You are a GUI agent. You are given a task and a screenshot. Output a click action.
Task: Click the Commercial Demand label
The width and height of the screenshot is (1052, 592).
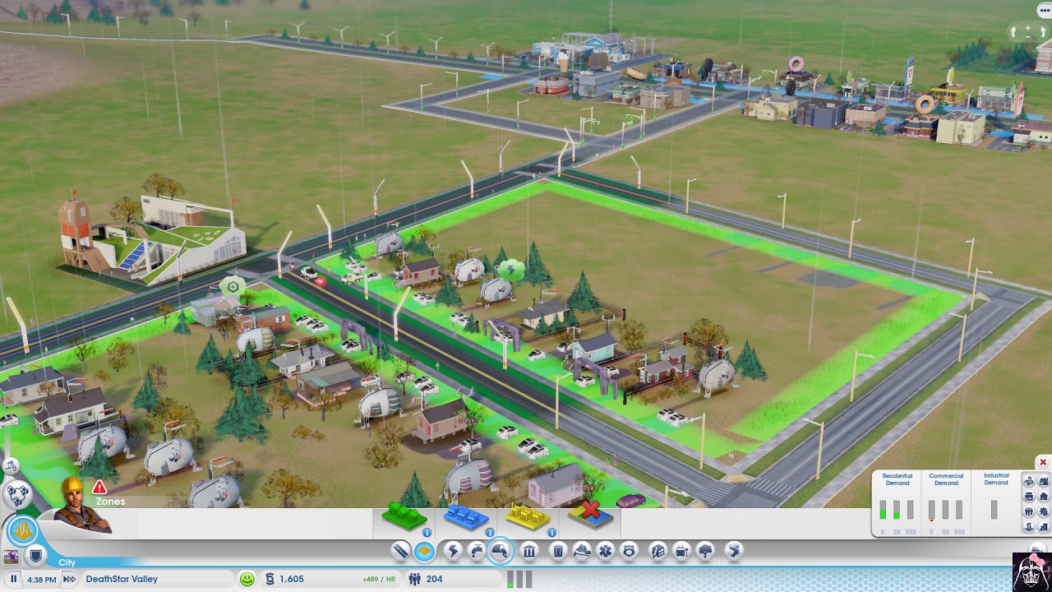coord(946,479)
